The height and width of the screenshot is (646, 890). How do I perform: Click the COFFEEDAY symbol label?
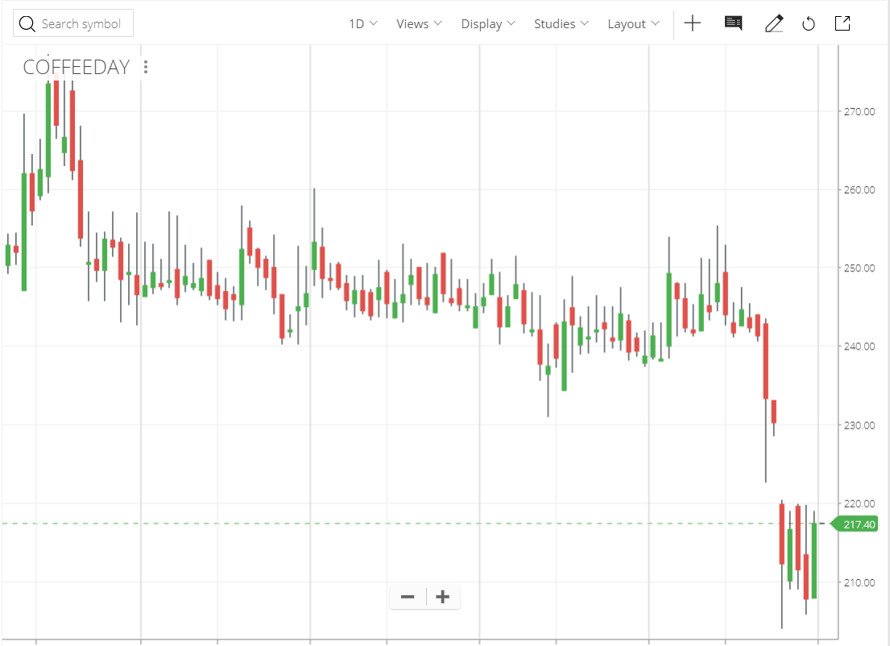(x=77, y=67)
